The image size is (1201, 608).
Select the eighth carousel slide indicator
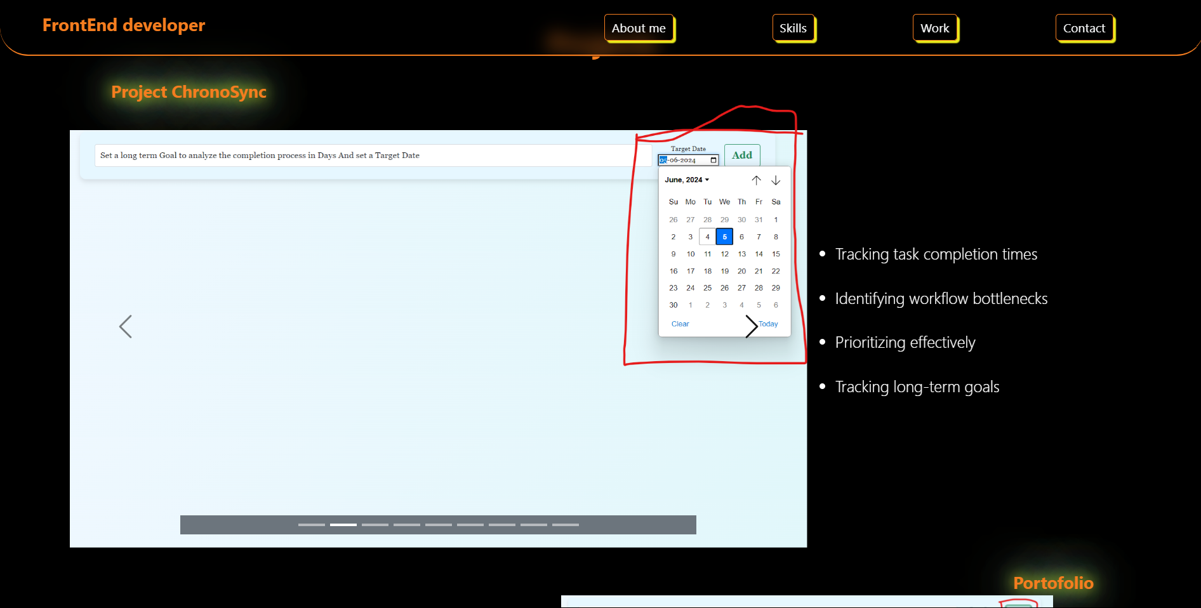coord(534,525)
